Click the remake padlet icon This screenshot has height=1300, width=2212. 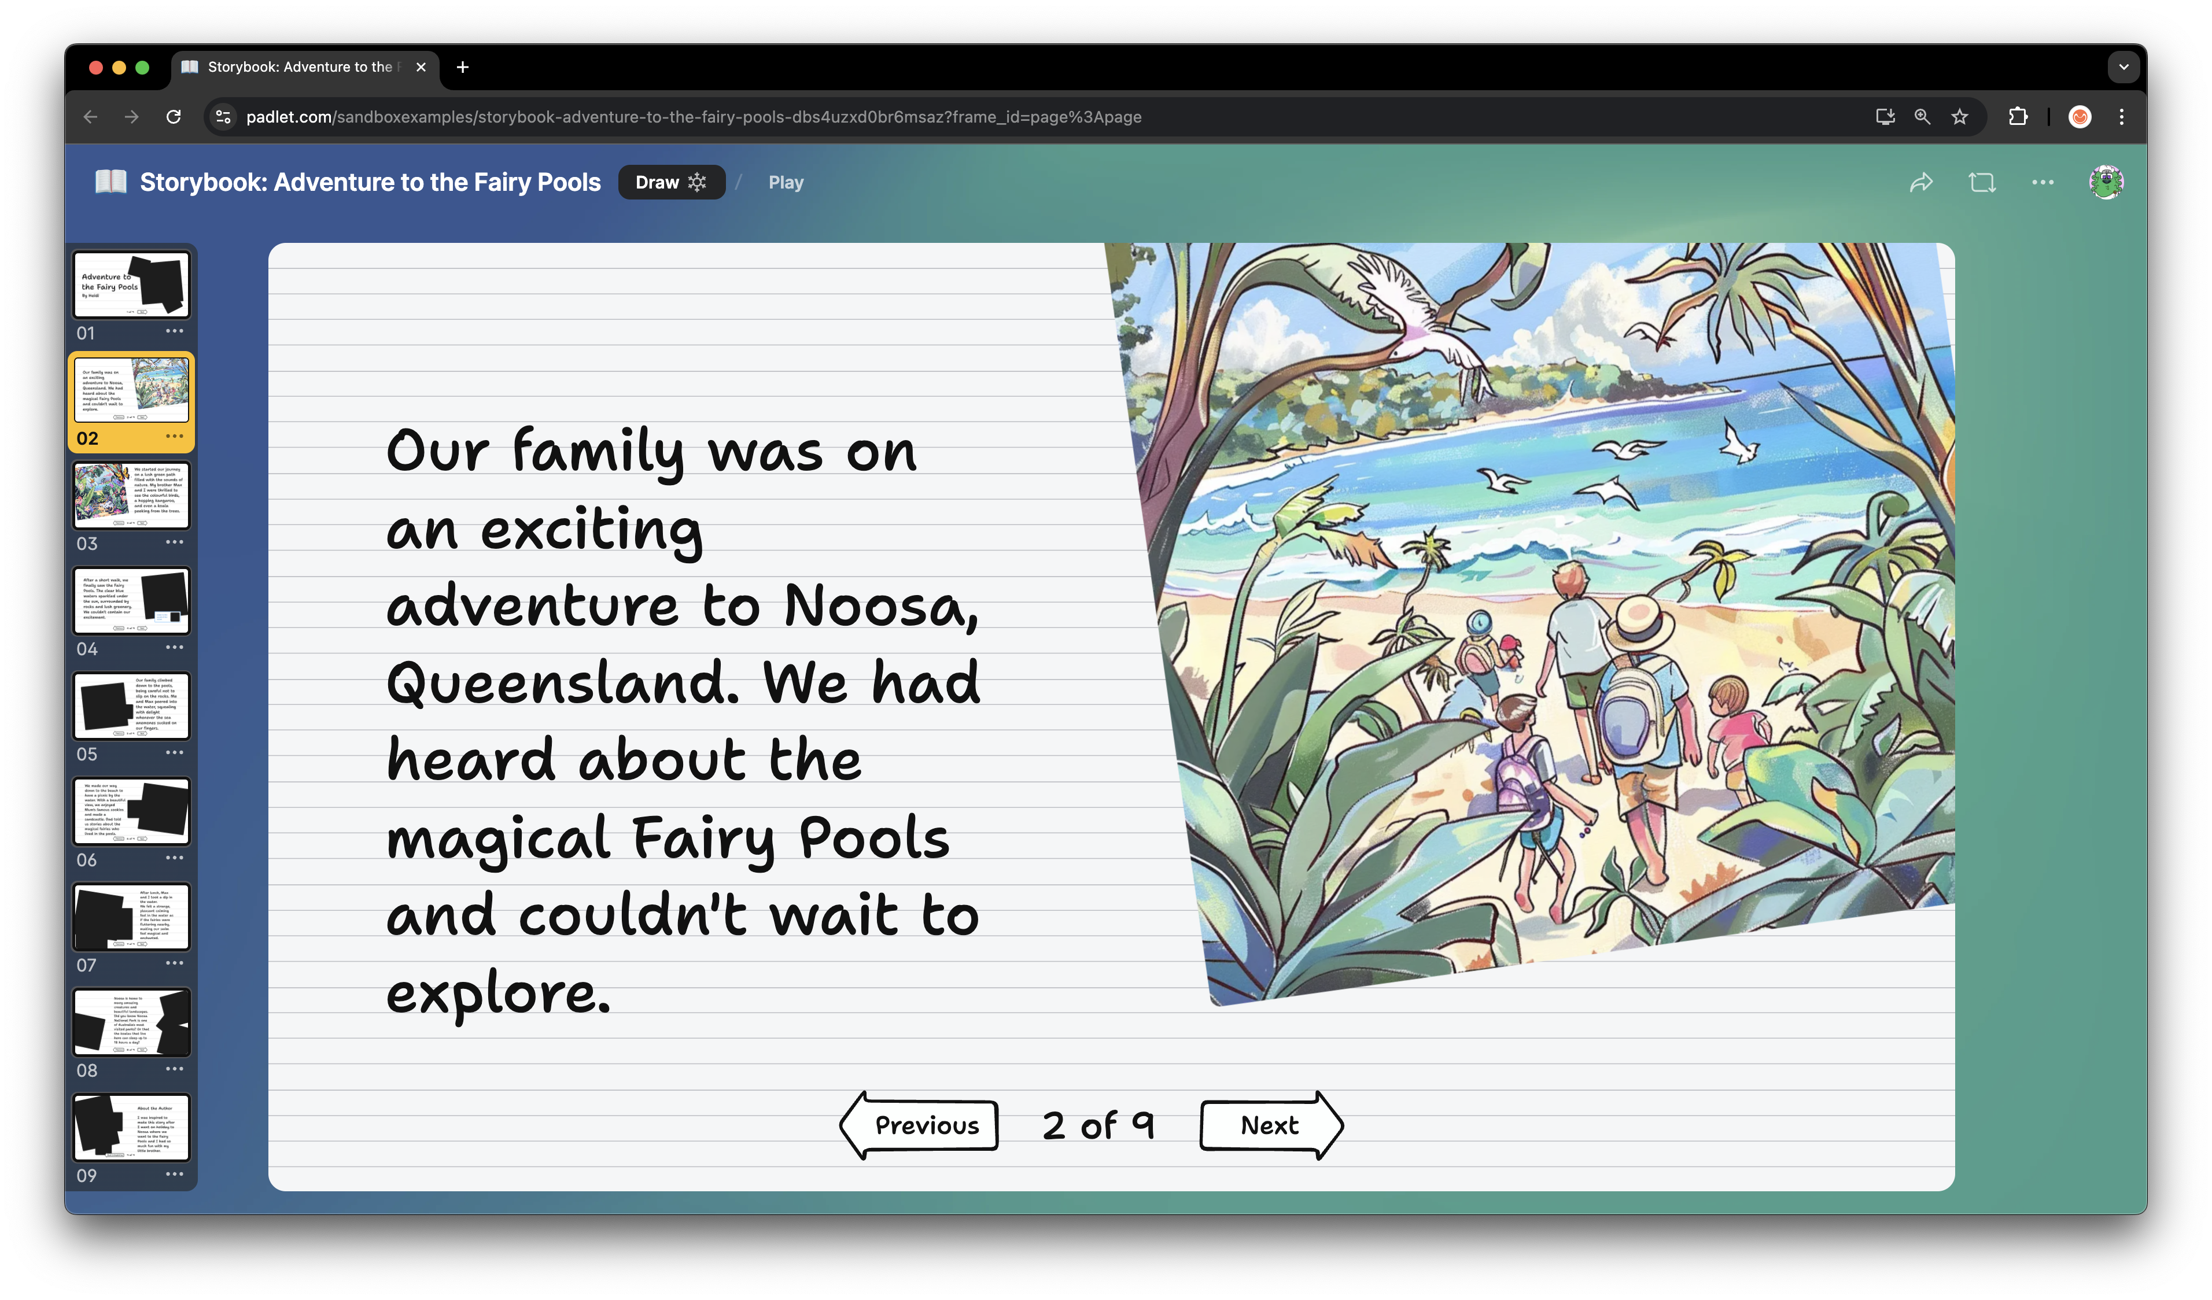(1981, 183)
